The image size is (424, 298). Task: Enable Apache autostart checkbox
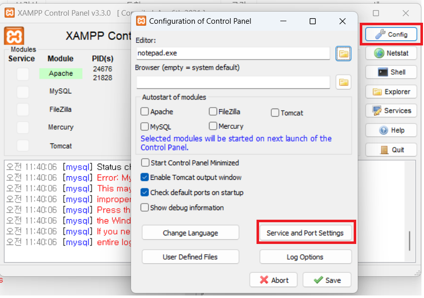pyautogui.click(x=145, y=112)
